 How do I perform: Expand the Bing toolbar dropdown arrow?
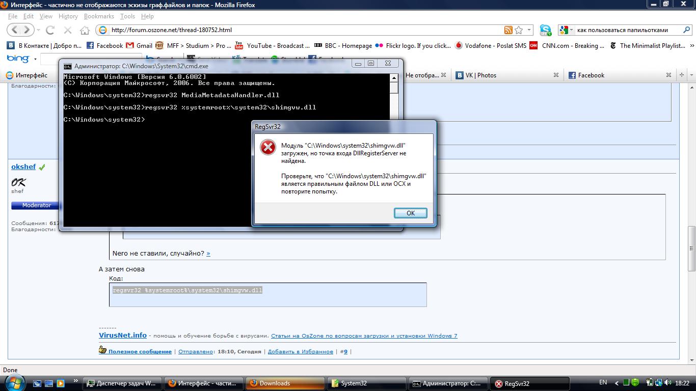(x=35, y=59)
